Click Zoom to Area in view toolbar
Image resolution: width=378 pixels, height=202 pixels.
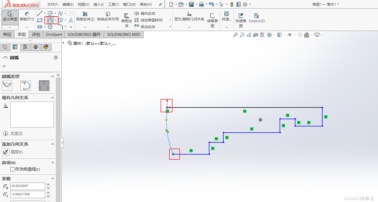(242, 35)
